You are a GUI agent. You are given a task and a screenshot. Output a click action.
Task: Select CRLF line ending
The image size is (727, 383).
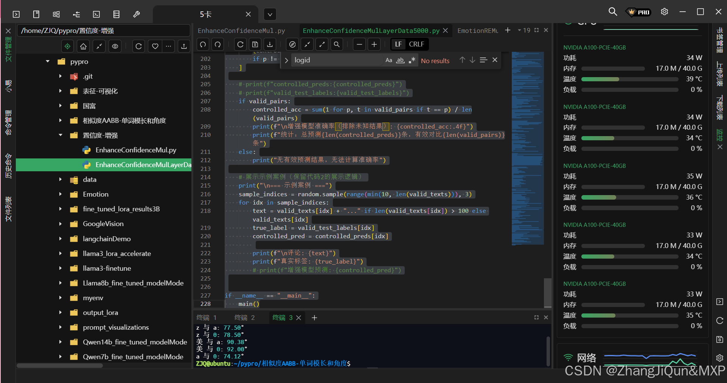tap(416, 44)
